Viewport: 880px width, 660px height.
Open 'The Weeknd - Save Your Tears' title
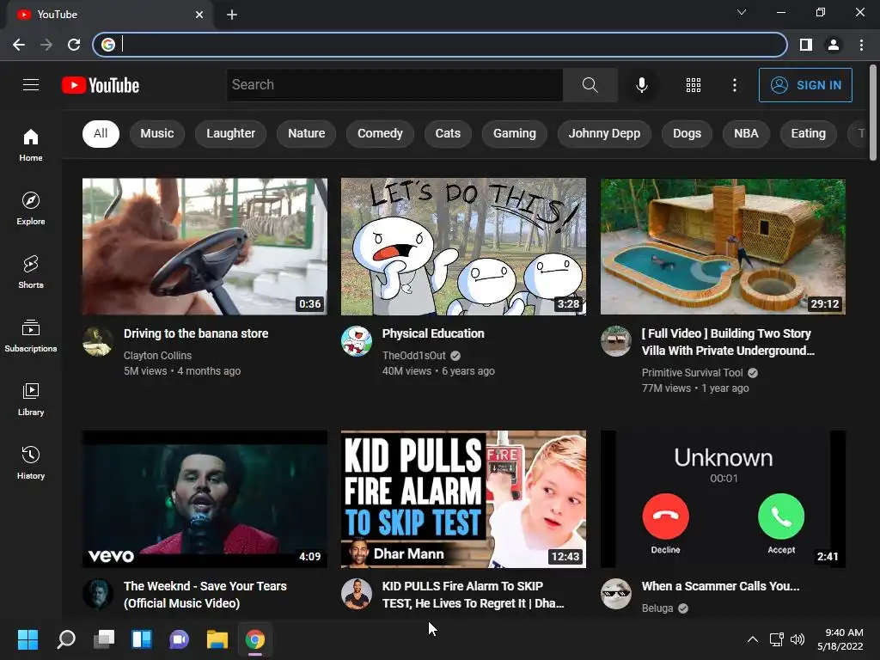click(x=205, y=595)
